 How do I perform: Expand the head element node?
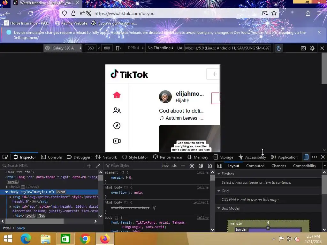pyautogui.click(x=7, y=187)
